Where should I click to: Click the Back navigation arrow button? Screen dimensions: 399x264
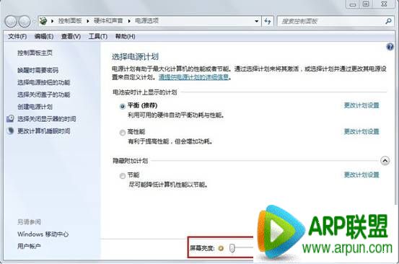[x=11, y=22]
